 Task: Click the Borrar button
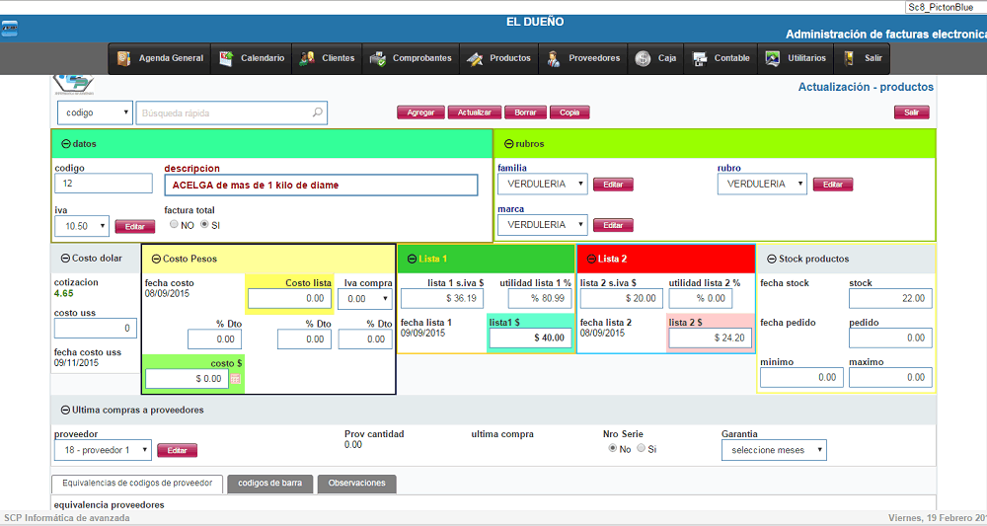coord(525,113)
